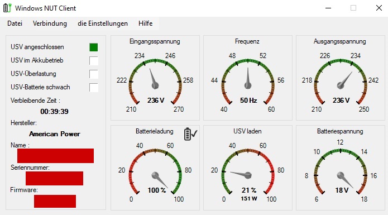Open the Datei menu
The image size is (388, 215).
[15, 23]
